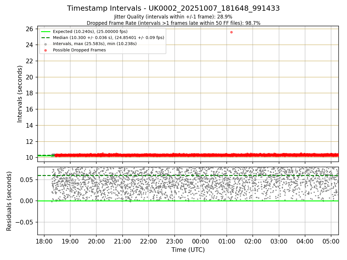
Task: Click the 19:00 x-axis tick label
Action: [70, 241]
